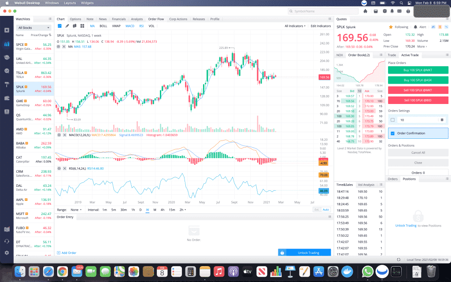Open the book learning icon in sidebar
451x282 pixels.
pos(7,229)
